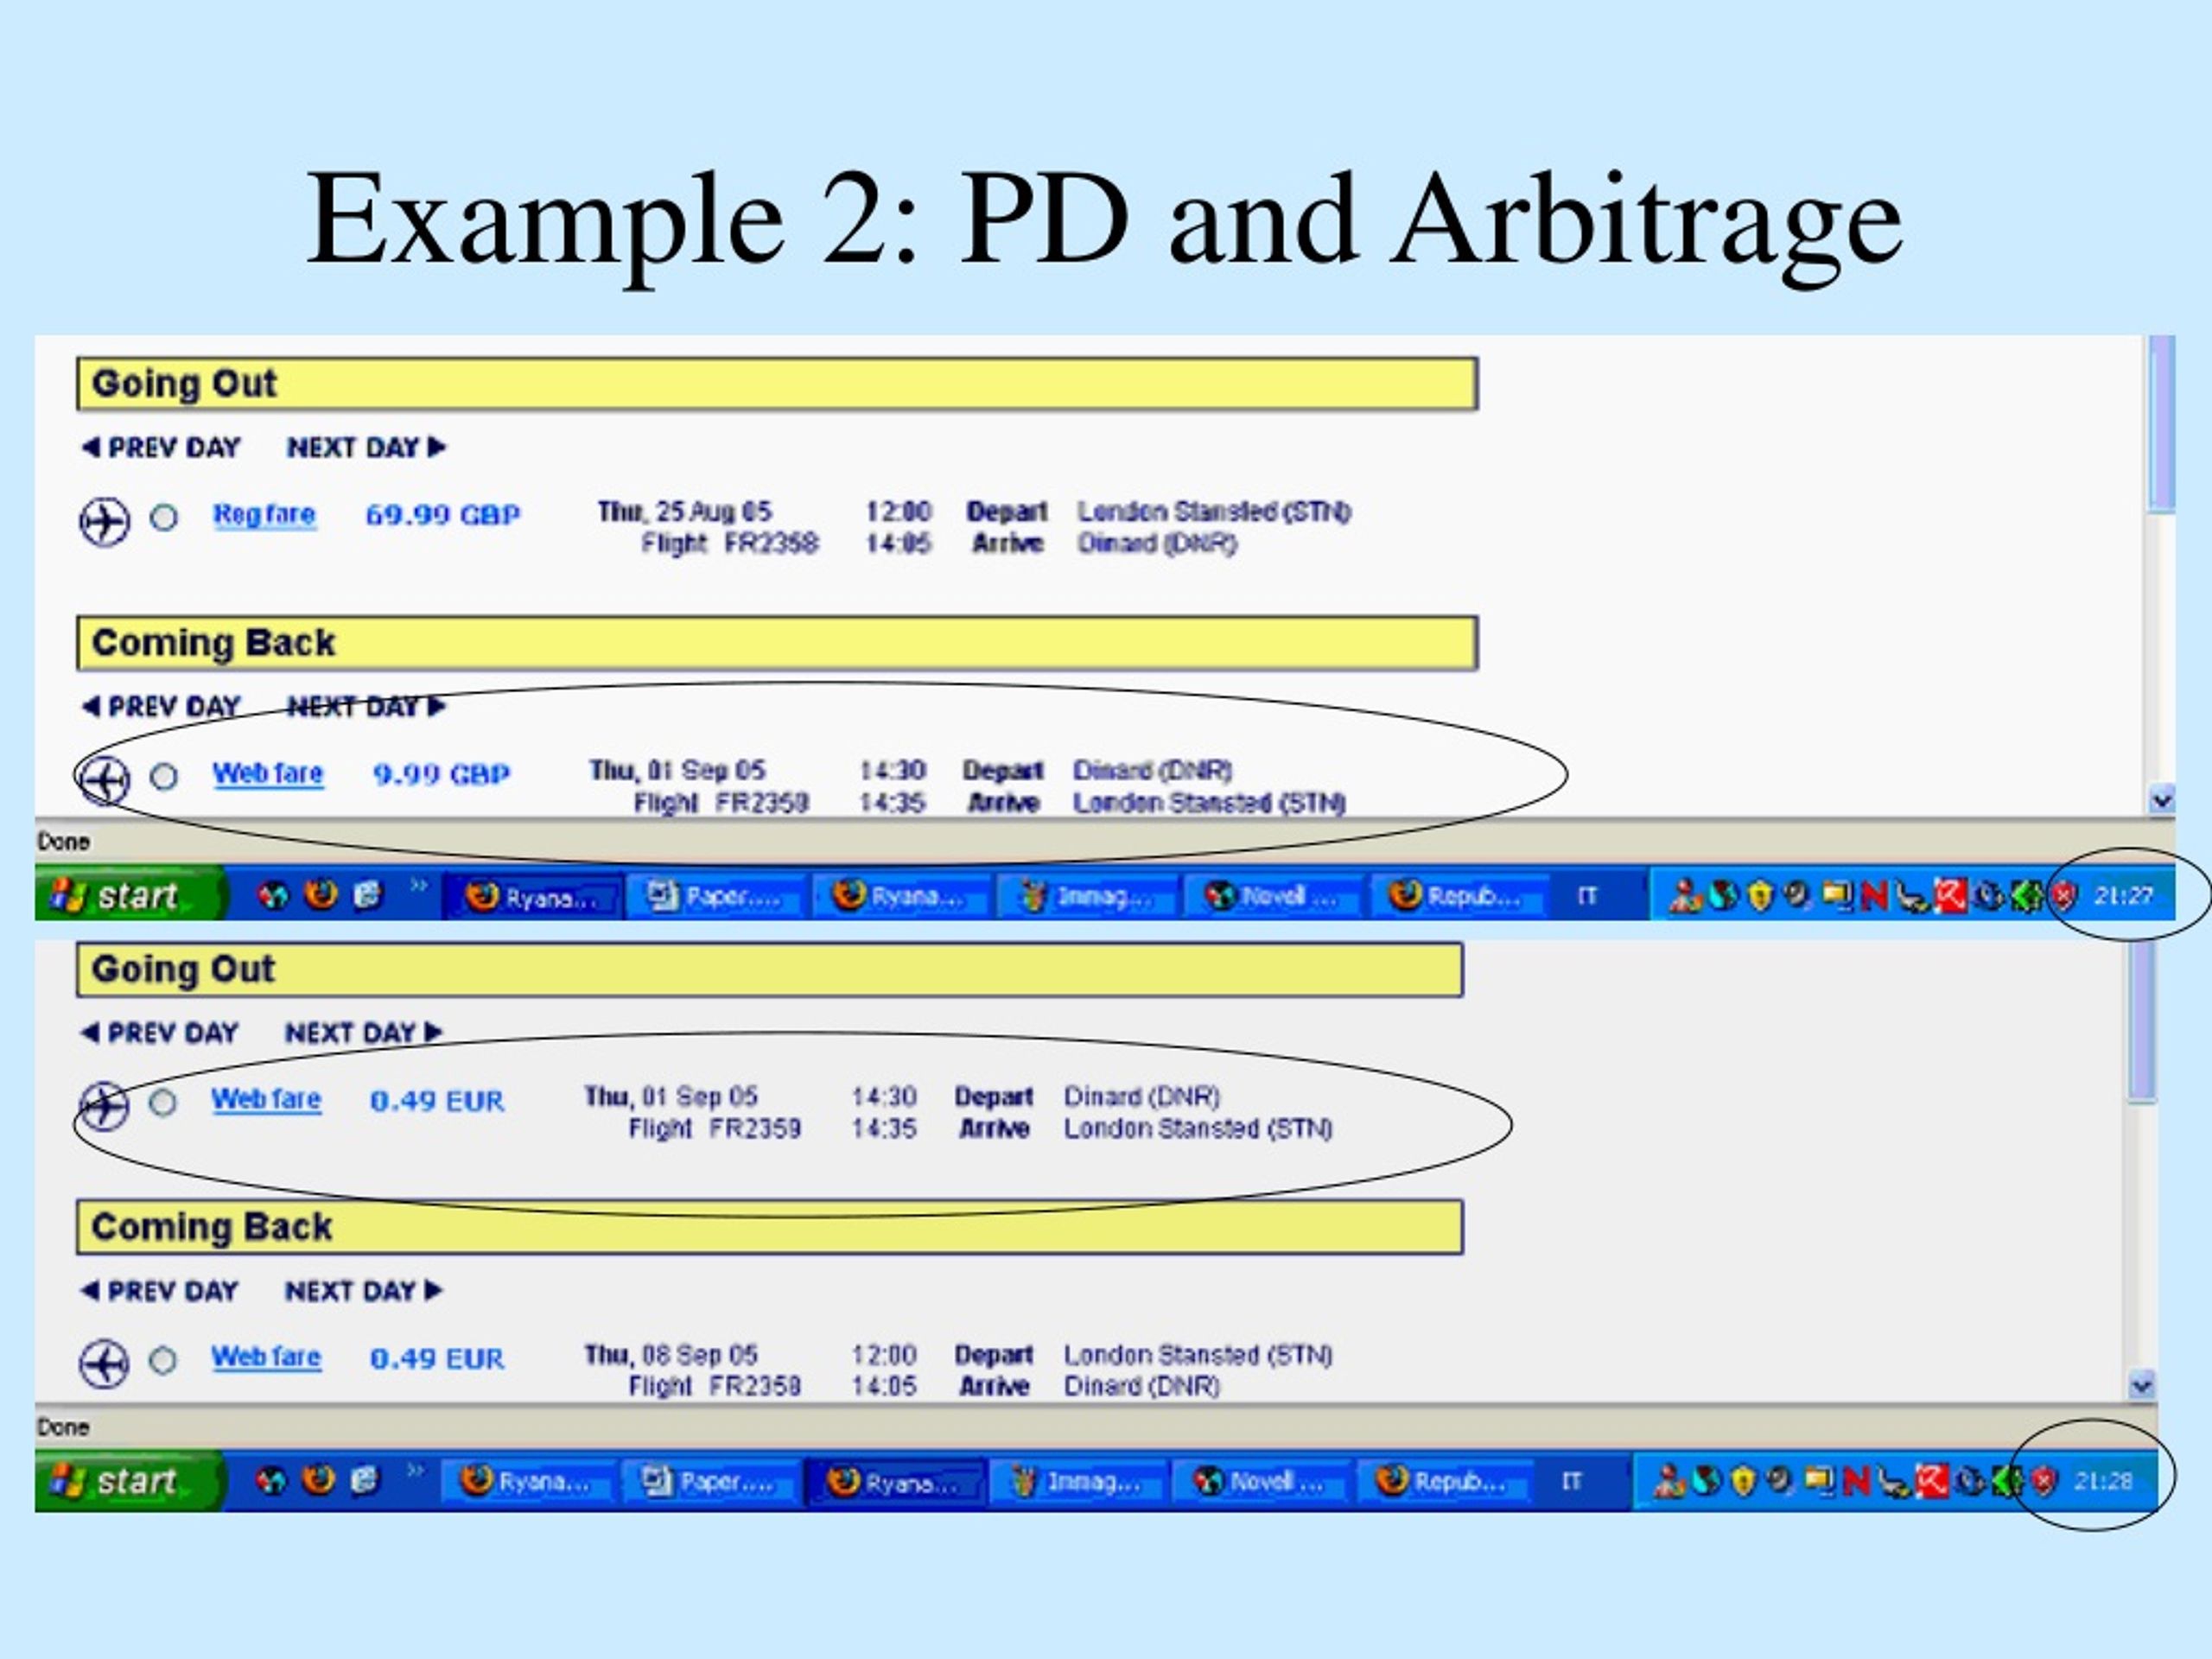Launch Firefox from quick launch in the 21:28 taskbar
Image resolution: width=2212 pixels, height=1659 pixels.
(319, 1480)
